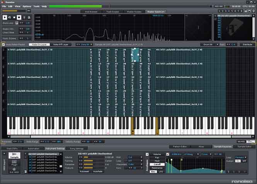The image size is (257, 184).
Task: Switch envelope view to LFO
Action: pos(161,172)
